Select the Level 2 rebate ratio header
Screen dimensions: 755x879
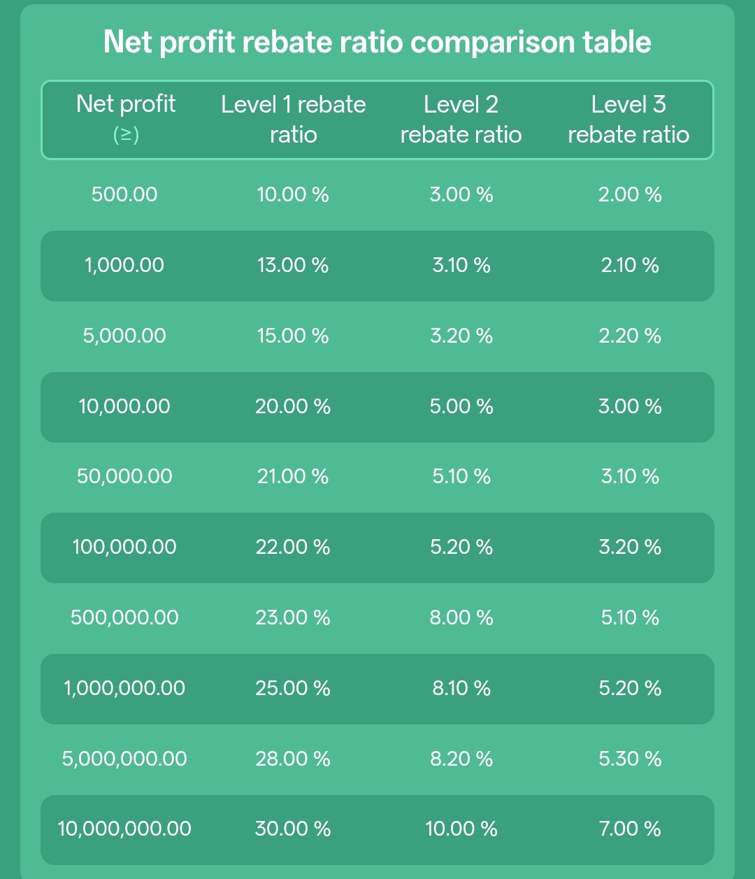coord(461,119)
